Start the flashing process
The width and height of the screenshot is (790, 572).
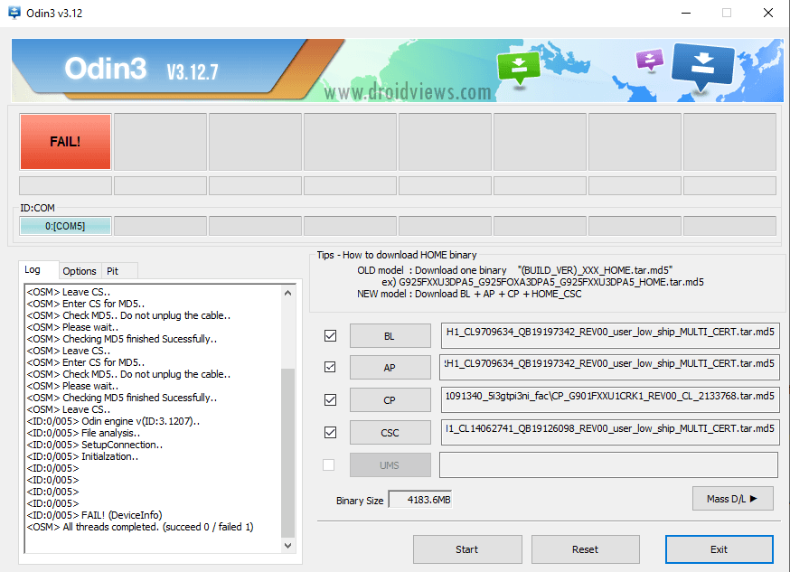tap(467, 549)
